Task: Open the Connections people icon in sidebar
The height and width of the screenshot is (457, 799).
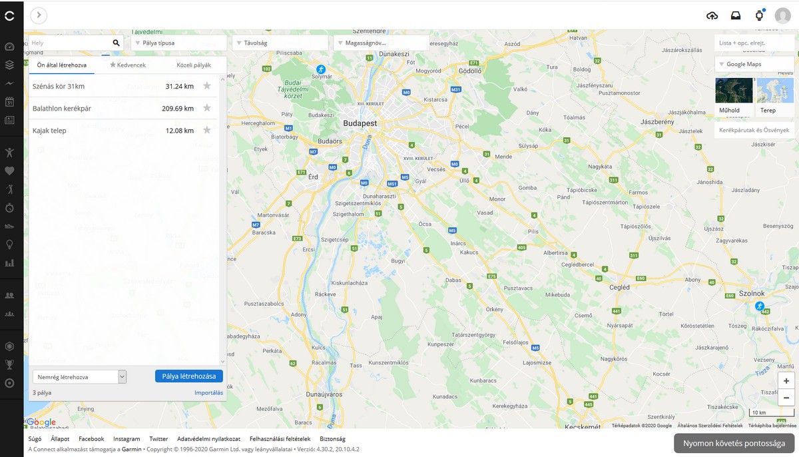Action: [9, 295]
